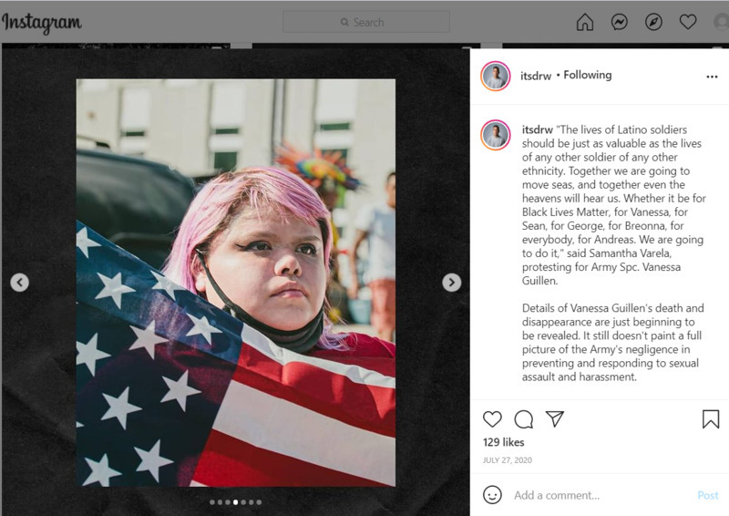729x516 pixels.
Task: Click the Post comment button
Action: [x=708, y=495]
